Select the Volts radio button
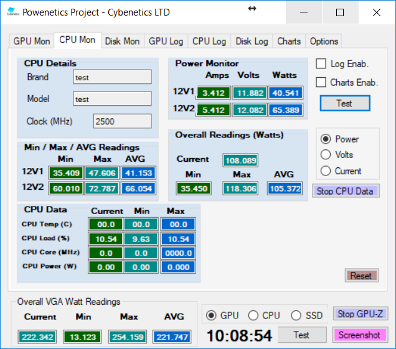The image size is (396, 349). click(326, 155)
